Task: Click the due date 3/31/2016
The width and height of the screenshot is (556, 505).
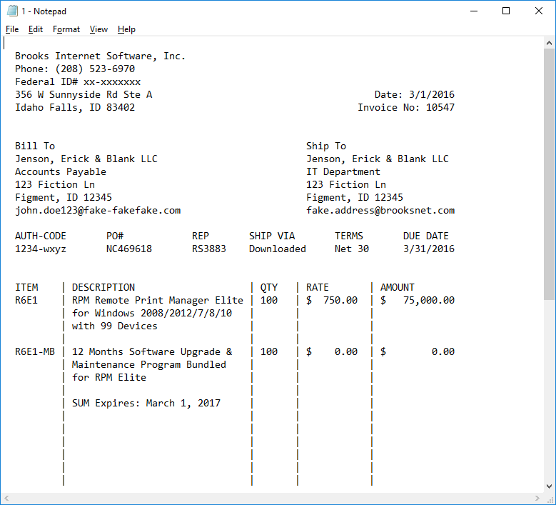Action: point(429,249)
